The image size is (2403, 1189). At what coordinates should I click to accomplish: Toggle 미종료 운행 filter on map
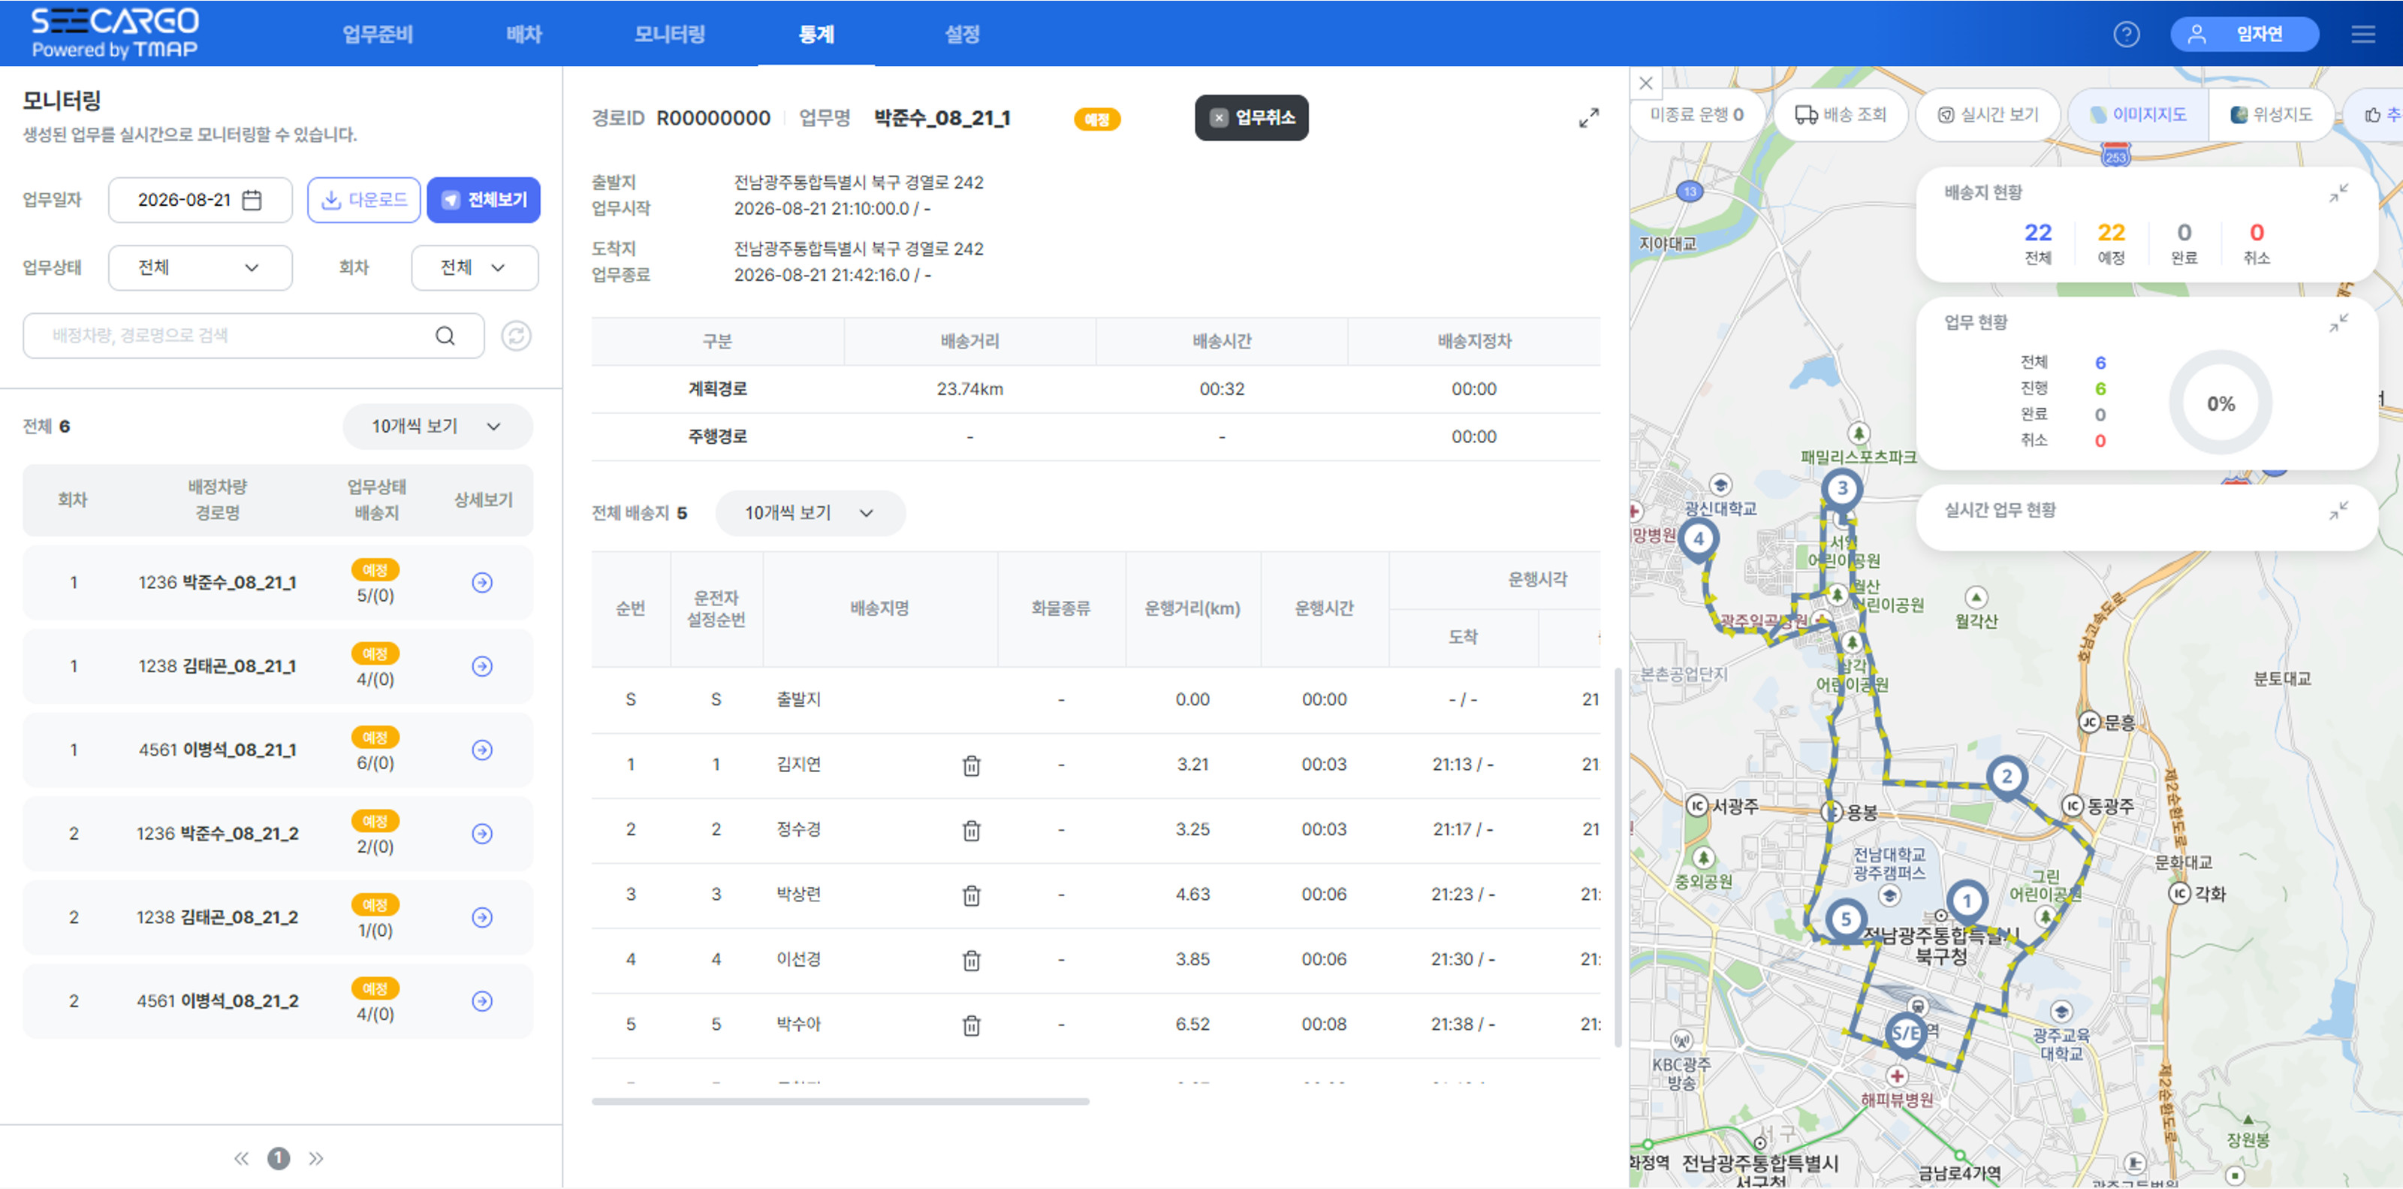[1697, 115]
